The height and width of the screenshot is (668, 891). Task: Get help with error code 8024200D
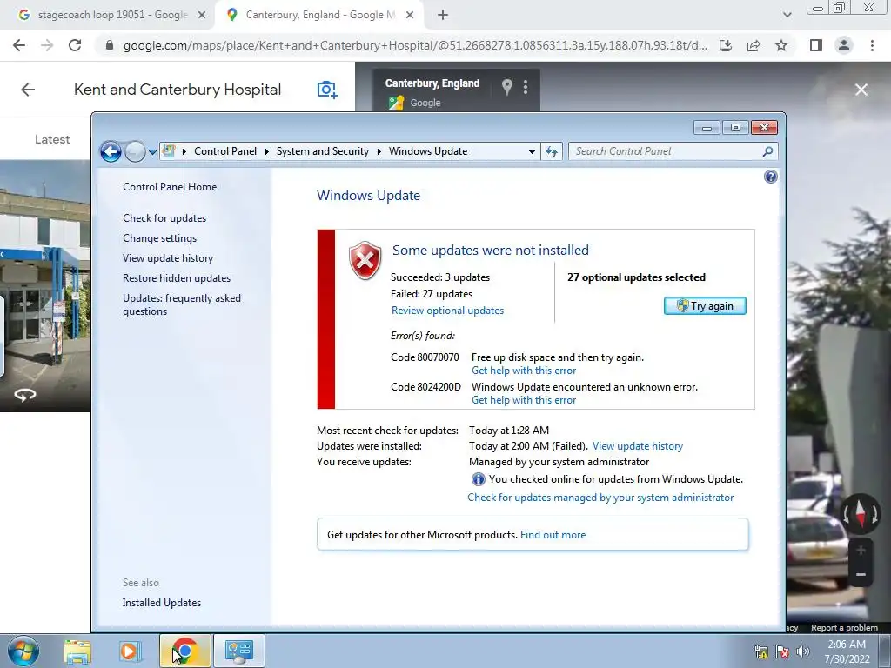pos(523,400)
